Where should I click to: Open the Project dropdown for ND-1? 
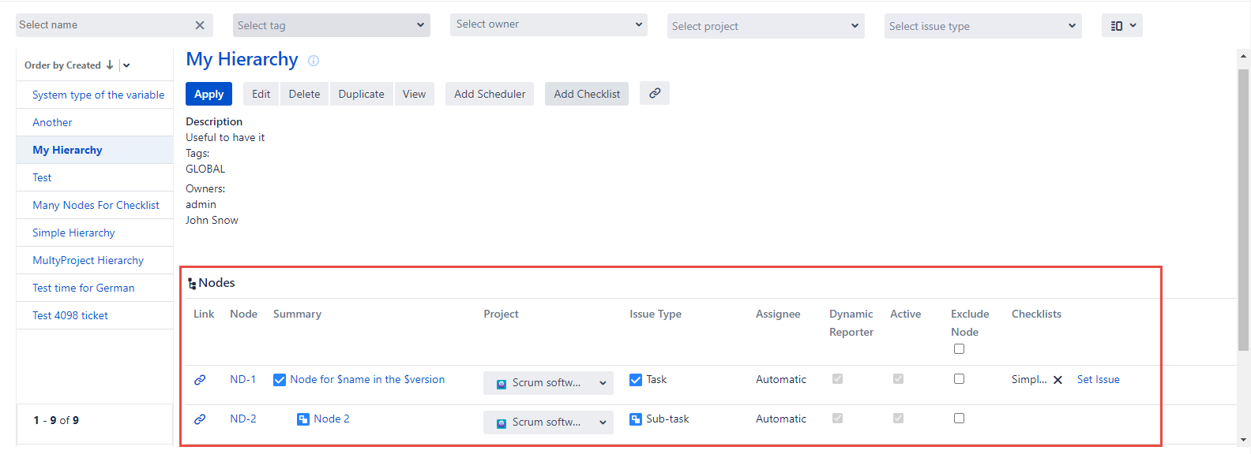548,383
